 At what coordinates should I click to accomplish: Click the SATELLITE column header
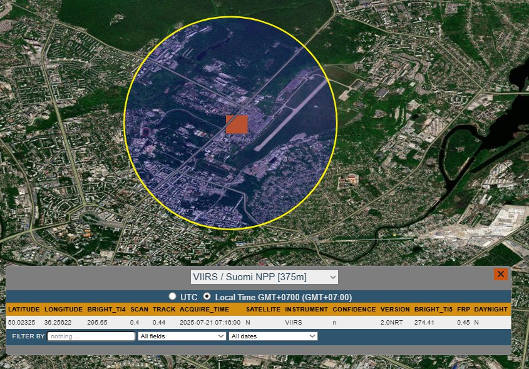(263, 310)
